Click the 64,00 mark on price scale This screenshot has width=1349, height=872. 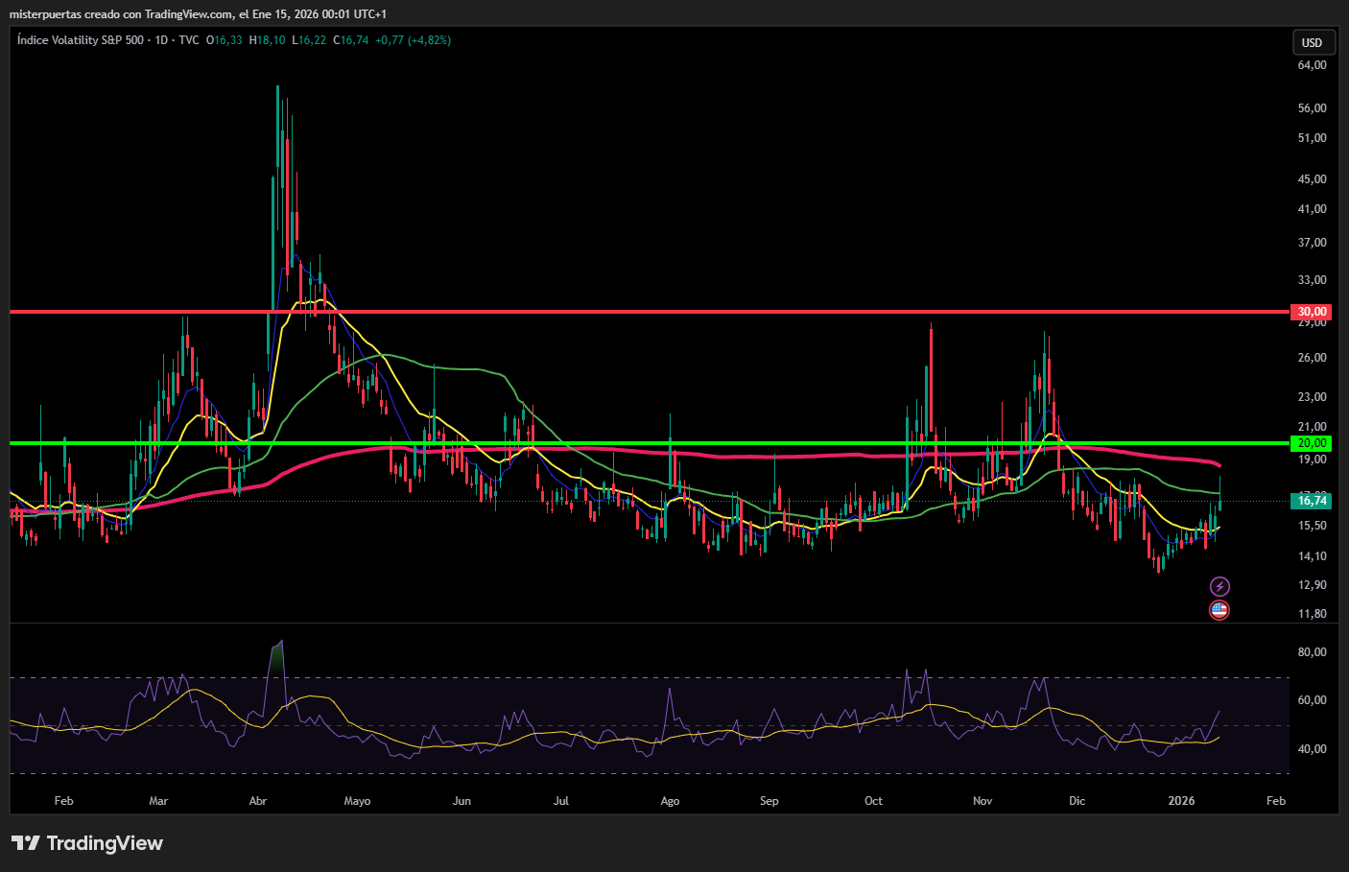[x=1312, y=65]
